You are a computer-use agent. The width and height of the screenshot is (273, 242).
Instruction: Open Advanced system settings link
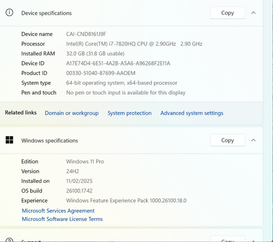(192, 113)
